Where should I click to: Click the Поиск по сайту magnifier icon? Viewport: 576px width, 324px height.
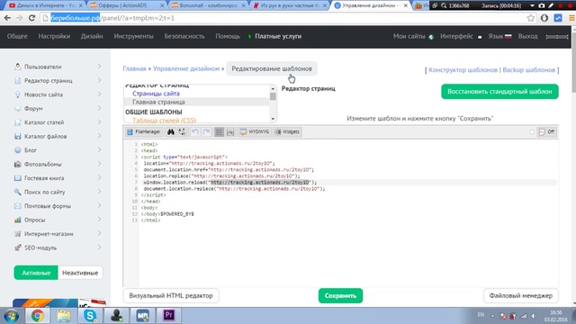pos(17,192)
